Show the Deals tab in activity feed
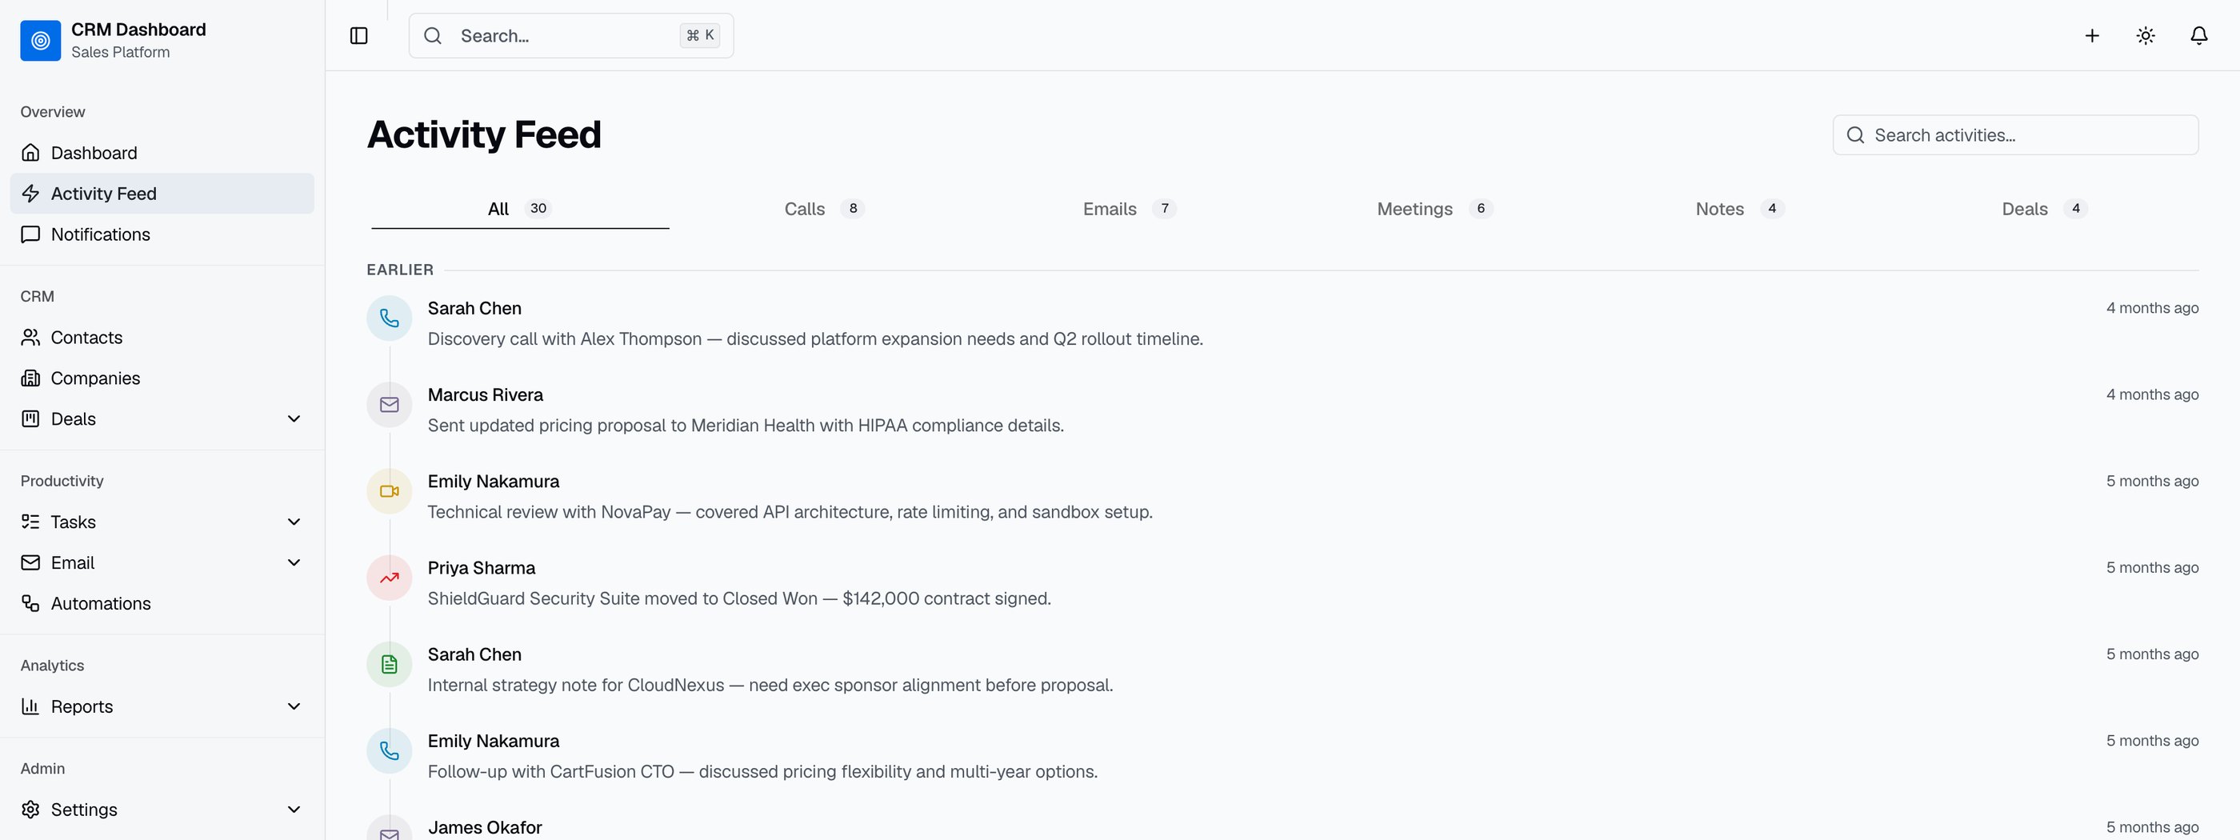The image size is (2240, 840). (2044, 209)
